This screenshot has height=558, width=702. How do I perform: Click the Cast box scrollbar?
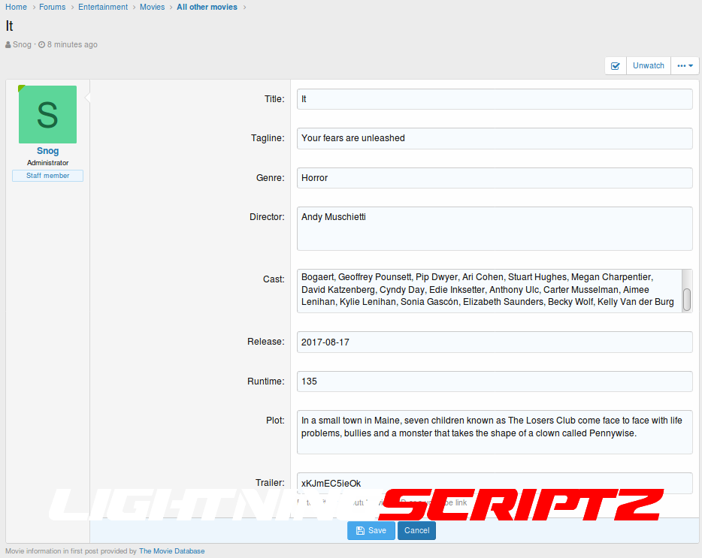[686, 299]
